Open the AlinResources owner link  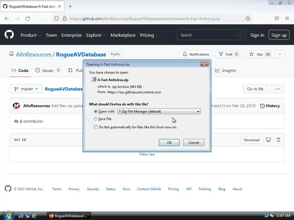34,54
